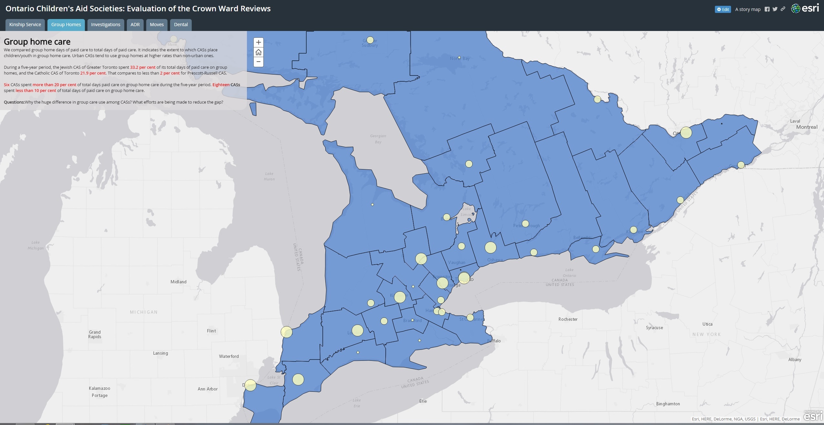
Task: Click the Oshawa large circle marker
Action: pyautogui.click(x=490, y=248)
